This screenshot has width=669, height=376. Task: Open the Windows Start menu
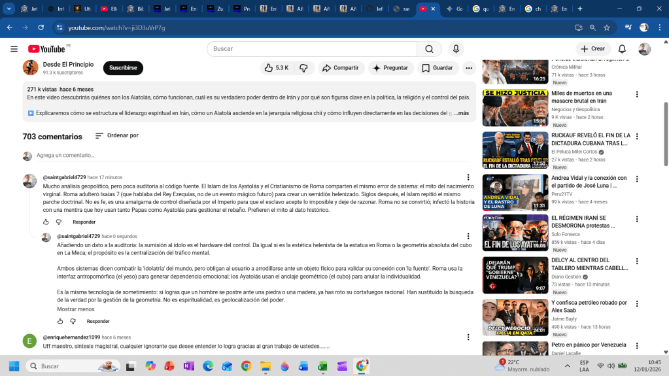tap(14, 366)
